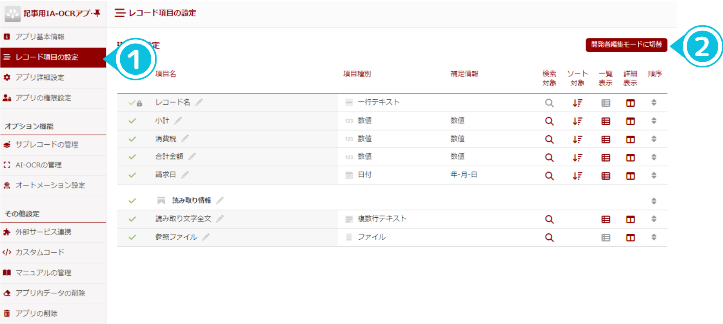The height and width of the screenshot is (324, 723).
Task: Click pencil icon next to 参照ファイル
Action: click(206, 237)
